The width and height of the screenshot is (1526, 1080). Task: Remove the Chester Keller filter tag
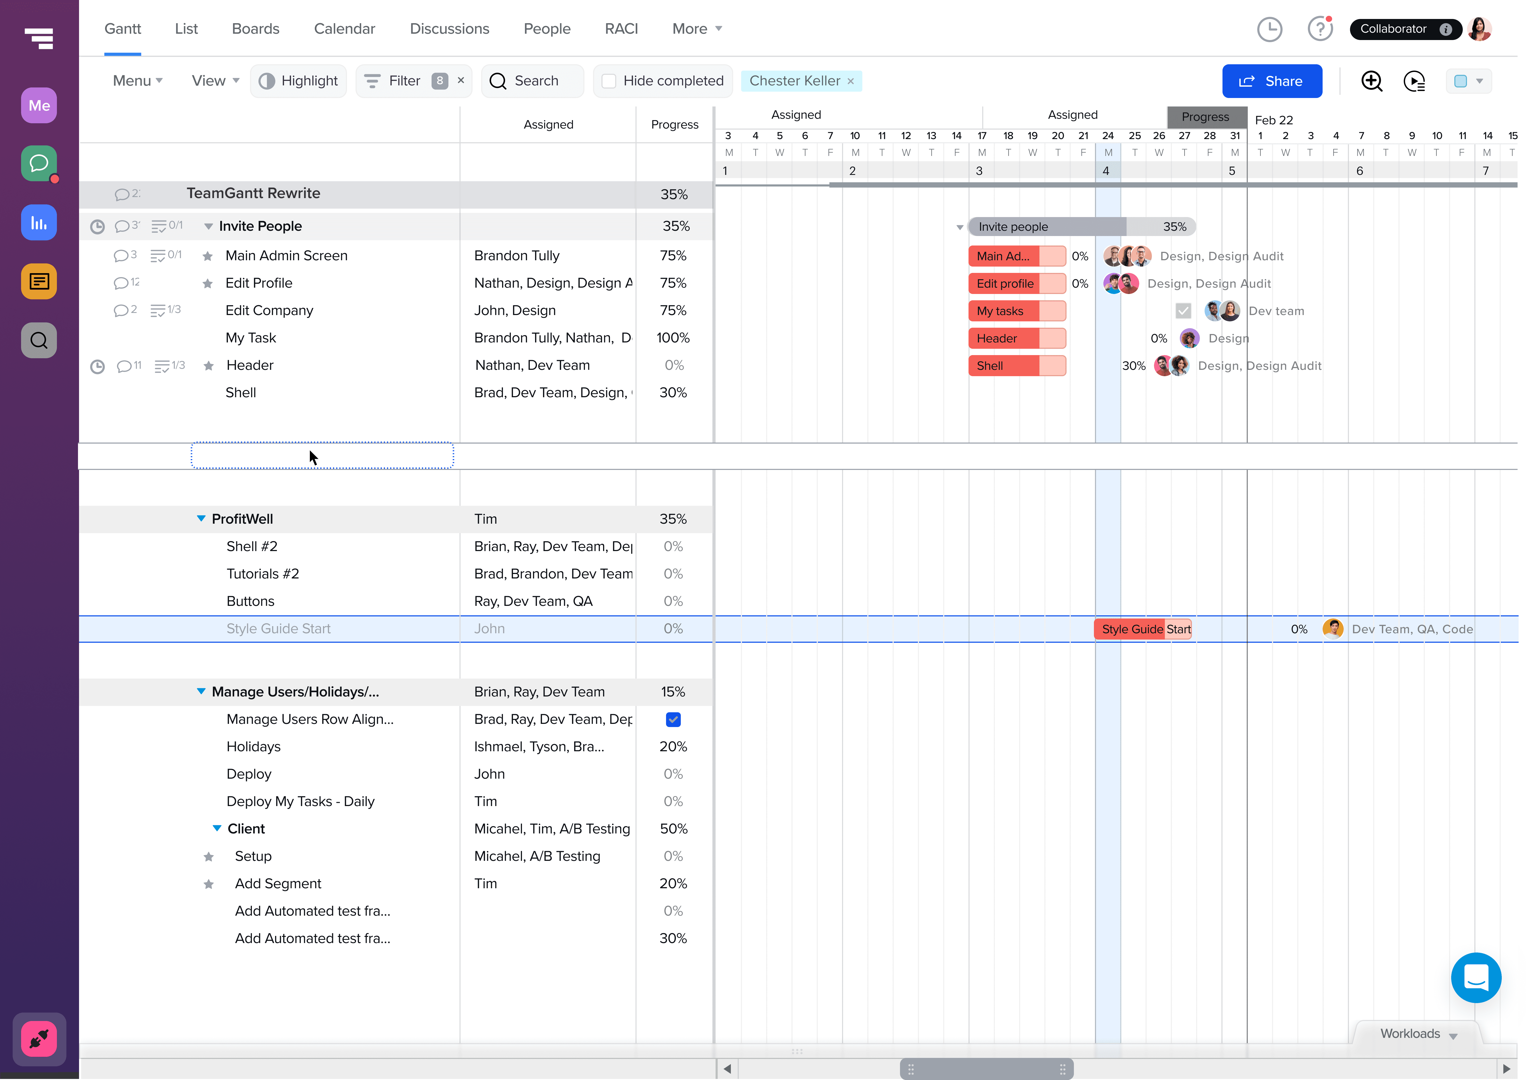(x=850, y=81)
